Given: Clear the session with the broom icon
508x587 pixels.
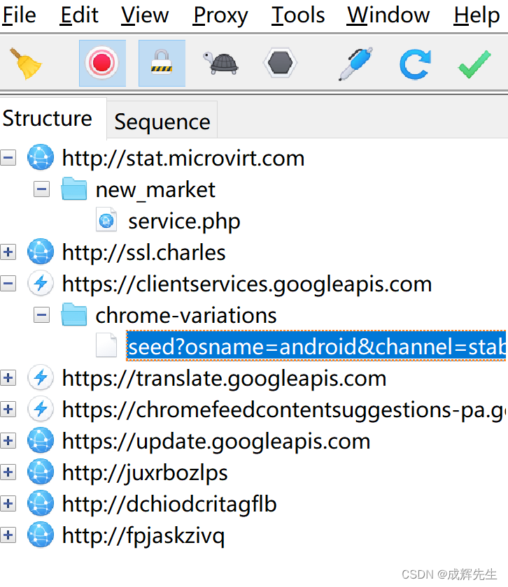Looking at the screenshot, I should coord(26,64).
